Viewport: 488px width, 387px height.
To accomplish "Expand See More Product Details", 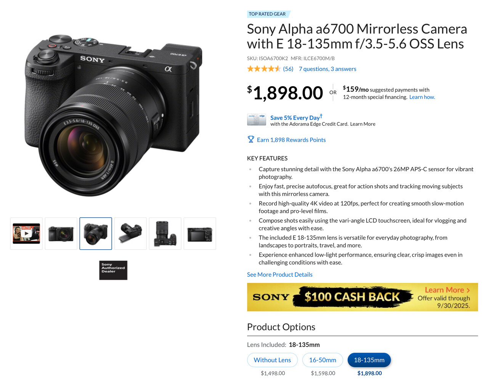I will pyautogui.click(x=279, y=275).
